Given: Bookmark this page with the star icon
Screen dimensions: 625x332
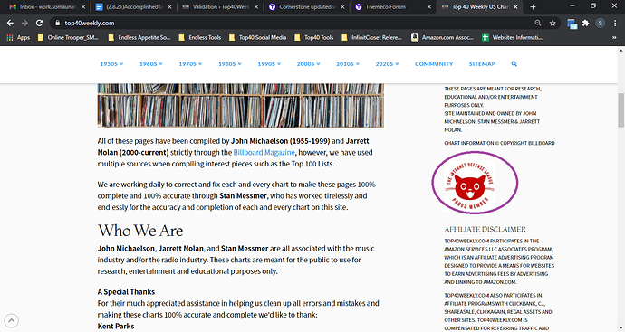Looking at the screenshot, I should click(553, 24).
